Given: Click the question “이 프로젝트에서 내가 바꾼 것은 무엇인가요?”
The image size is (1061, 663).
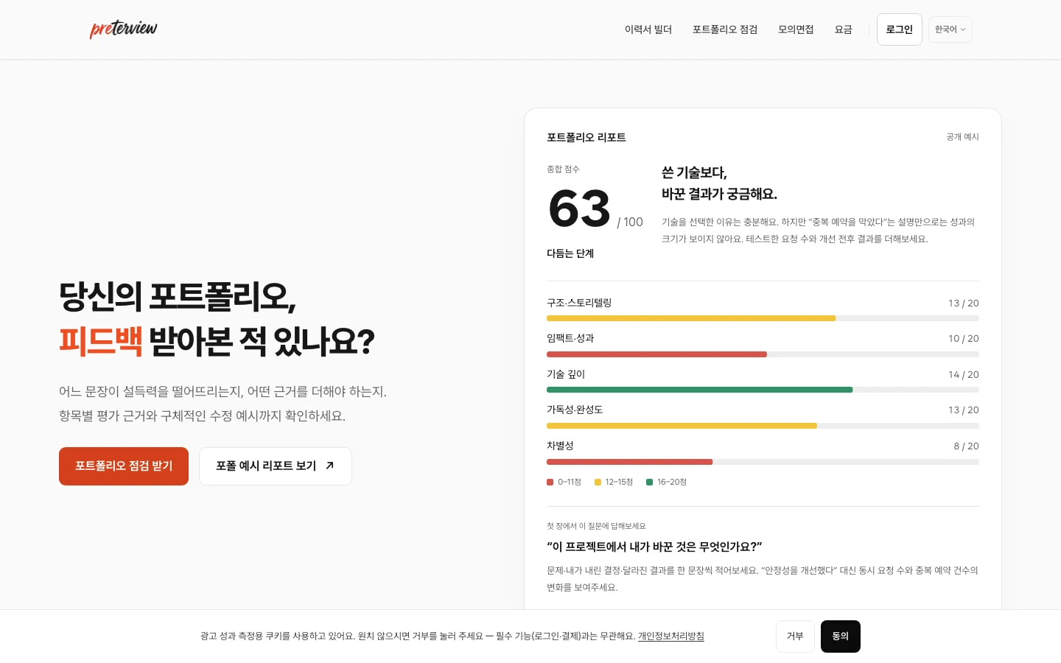Looking at the screenshot, I should click(654, 547).
